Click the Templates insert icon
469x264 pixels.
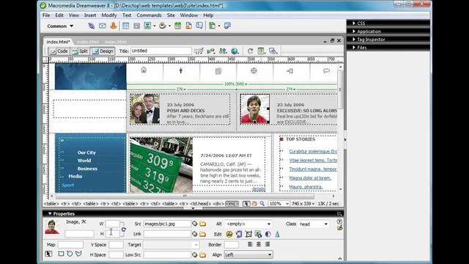212,26
